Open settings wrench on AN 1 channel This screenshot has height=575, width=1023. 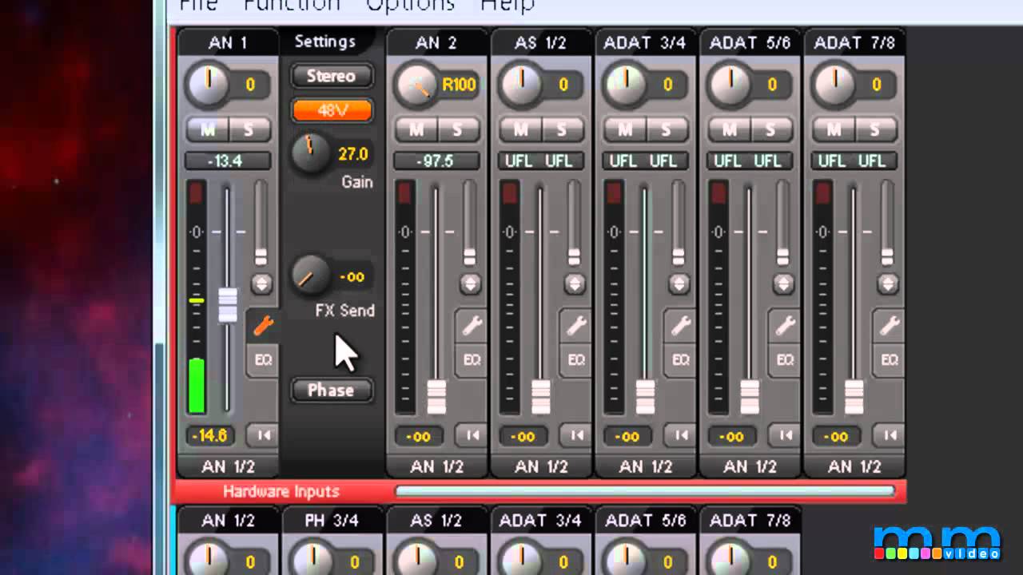click(x=263, y=326)
